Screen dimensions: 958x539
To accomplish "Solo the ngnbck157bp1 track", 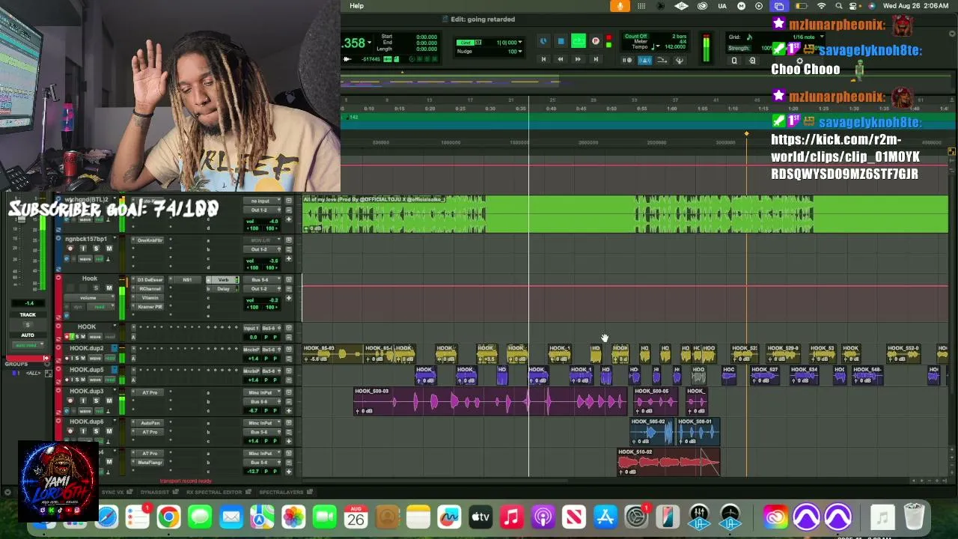I will (96, 249).
